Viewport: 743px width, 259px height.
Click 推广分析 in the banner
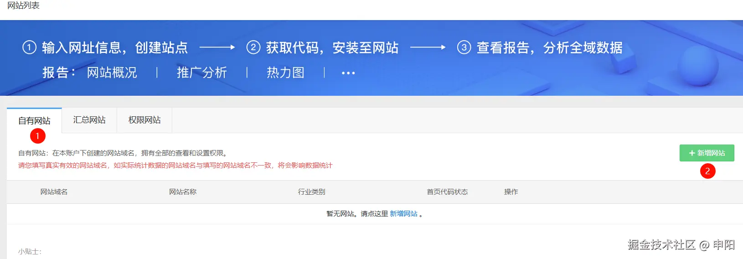click(x=202, y=73)
